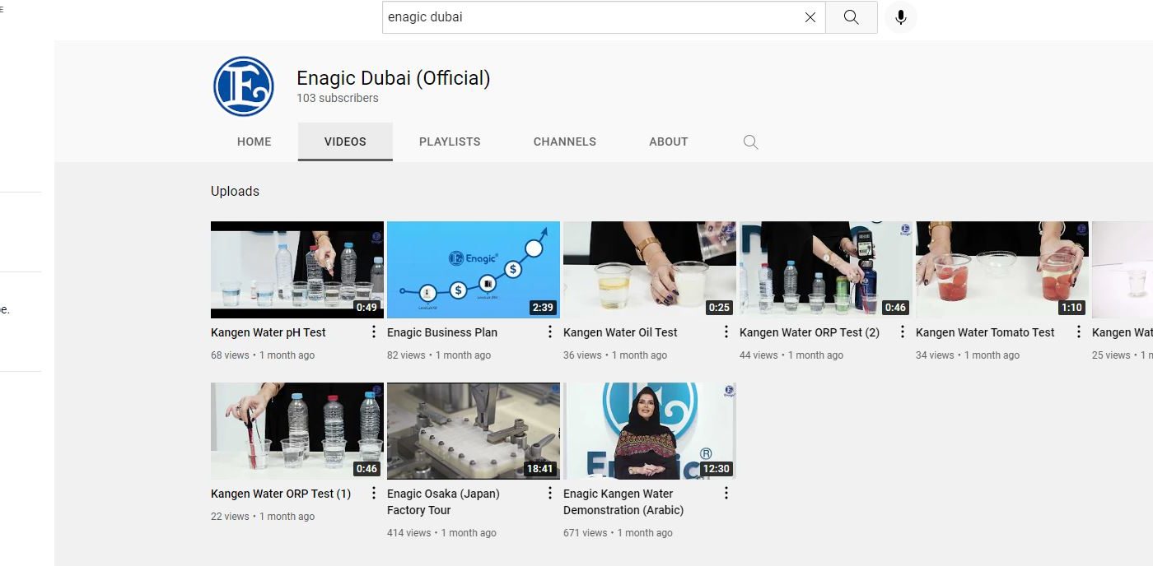
Task: Open options menu for Kangen Water pH Test
Action: pos(374,332)
